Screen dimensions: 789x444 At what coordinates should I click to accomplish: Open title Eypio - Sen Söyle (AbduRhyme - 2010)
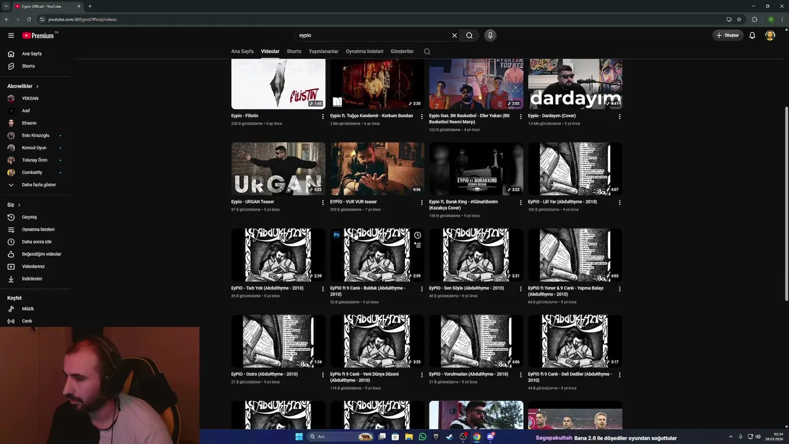466,288
